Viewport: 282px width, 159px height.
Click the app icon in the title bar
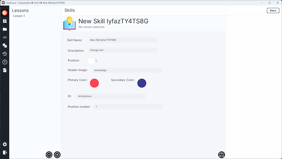pos(3,3)
